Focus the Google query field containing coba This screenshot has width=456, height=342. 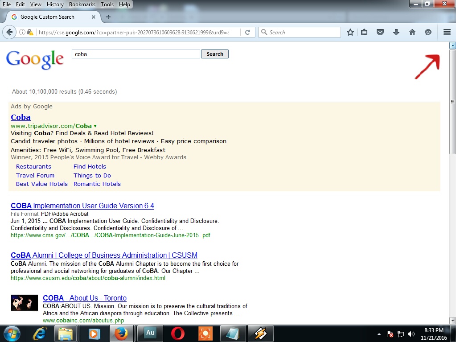[x=136, y=54]
